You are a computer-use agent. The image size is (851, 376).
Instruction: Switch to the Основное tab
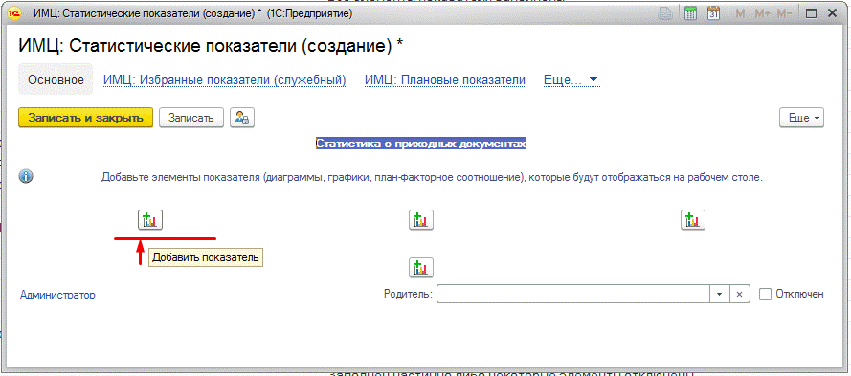56,80
